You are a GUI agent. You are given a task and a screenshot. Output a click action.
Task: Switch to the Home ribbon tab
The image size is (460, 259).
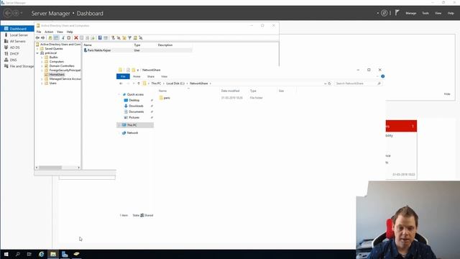[x=137, y=76]
